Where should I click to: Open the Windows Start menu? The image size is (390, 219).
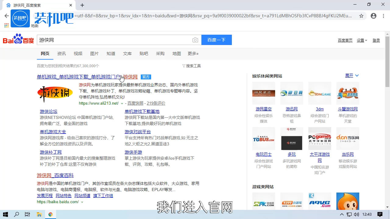pyautogui.click(x=5, y=214)
